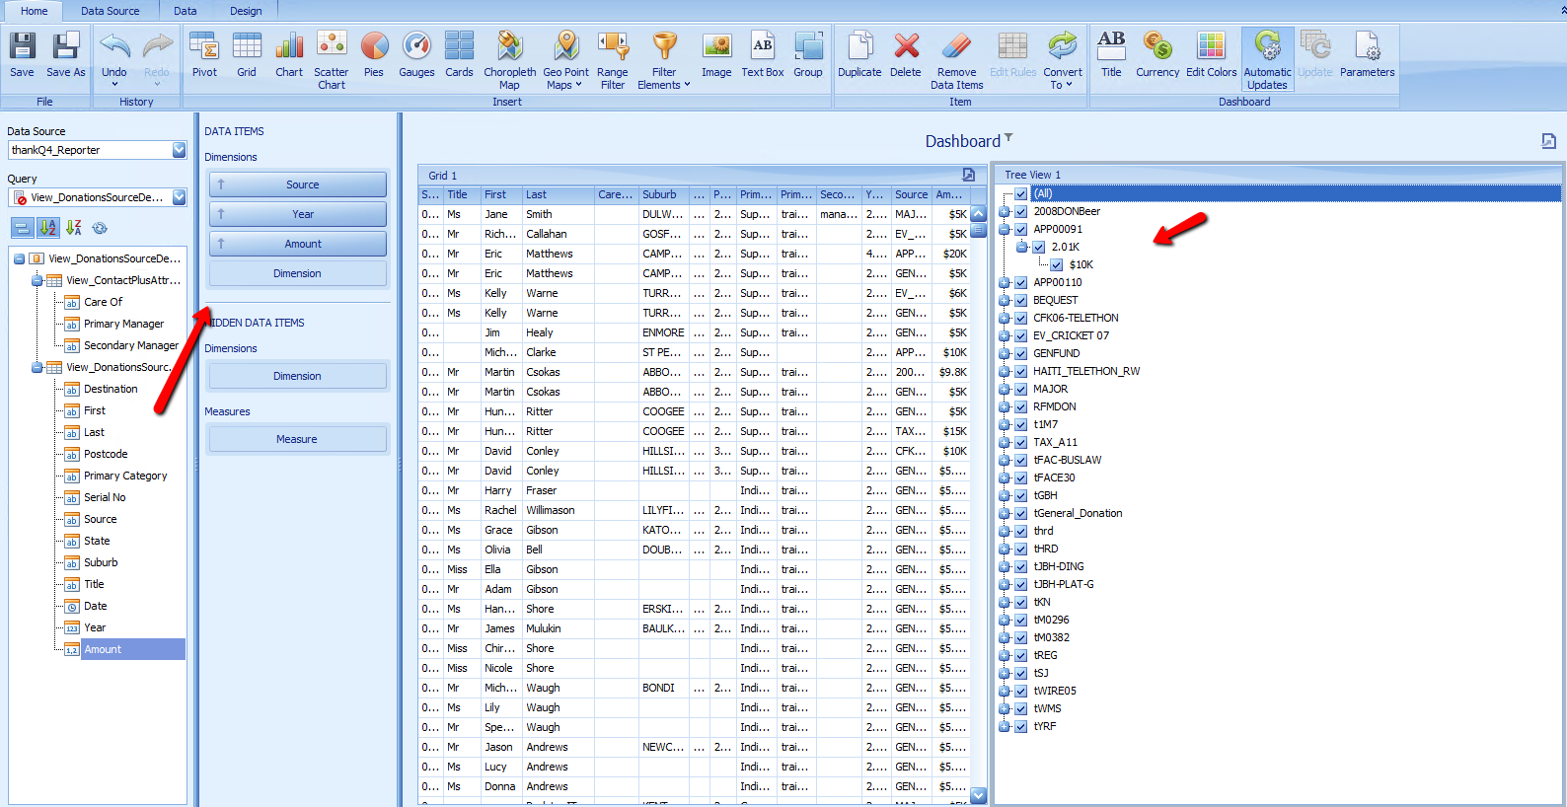The width and height of the screenshot is (1567, 807).
Task: Uncheck the MAJOR checkbox
Action: 1021,389
